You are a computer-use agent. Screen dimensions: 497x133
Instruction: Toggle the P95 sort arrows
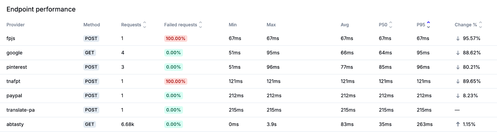pyautogui.click(x=428, y=25)
